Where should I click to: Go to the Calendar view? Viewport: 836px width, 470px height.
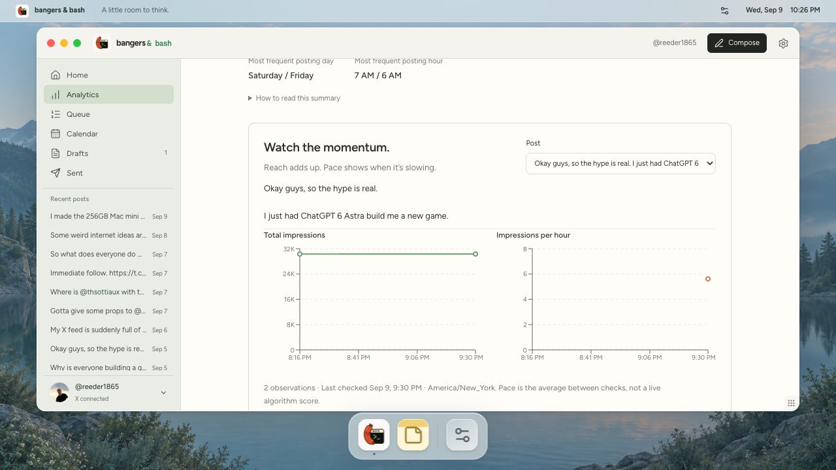[108, 134]
